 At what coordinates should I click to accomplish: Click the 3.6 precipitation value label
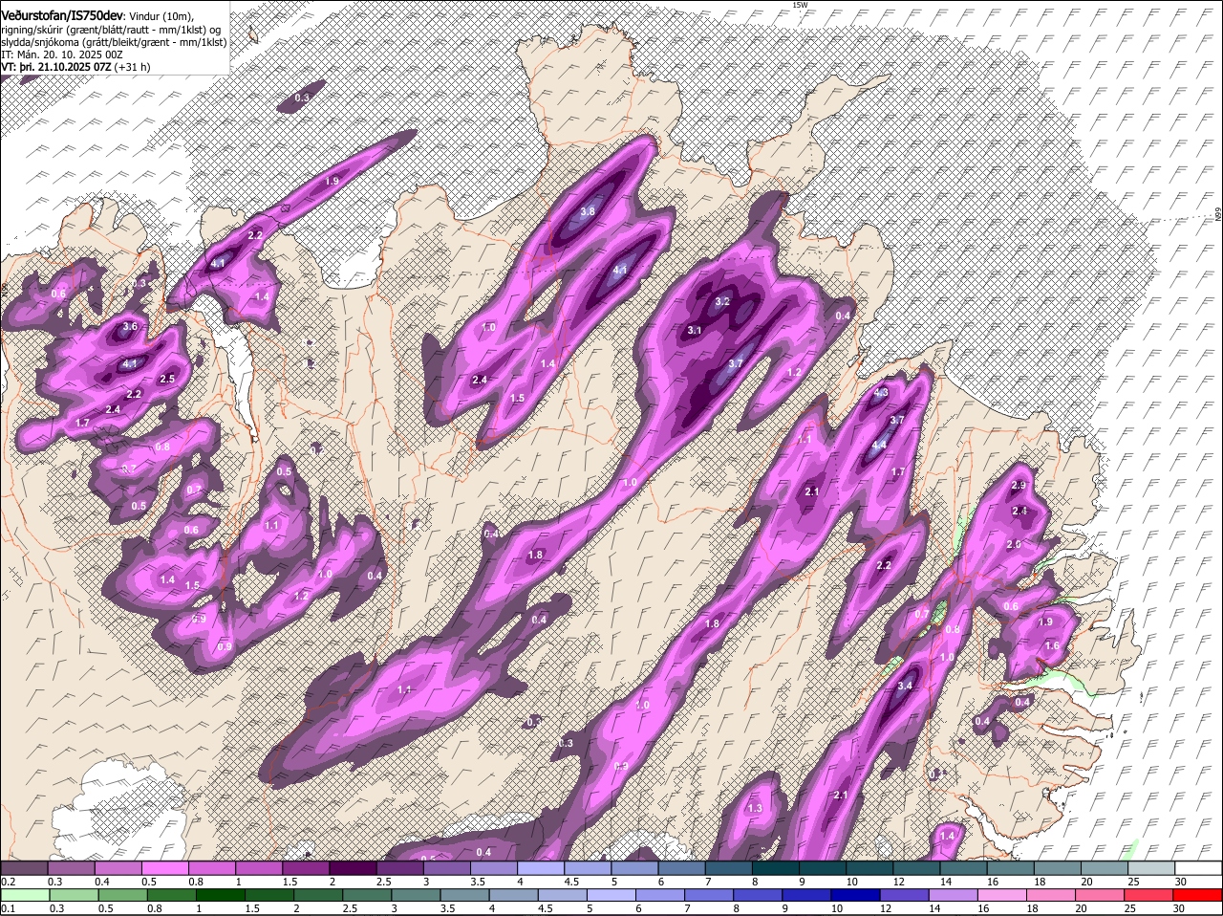point(131,327)
